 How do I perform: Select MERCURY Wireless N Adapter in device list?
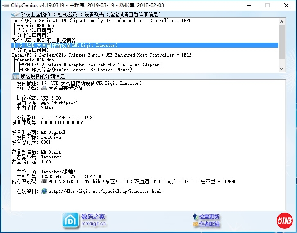pyautogui.click(x=91, y=65)
